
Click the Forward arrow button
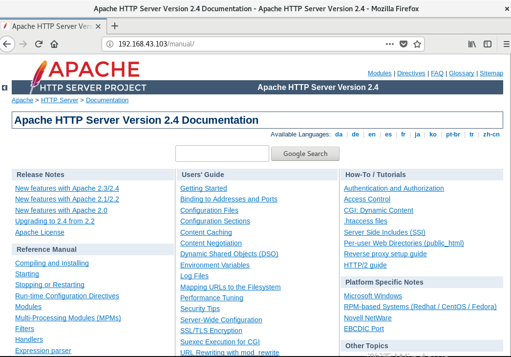[23, 44]
